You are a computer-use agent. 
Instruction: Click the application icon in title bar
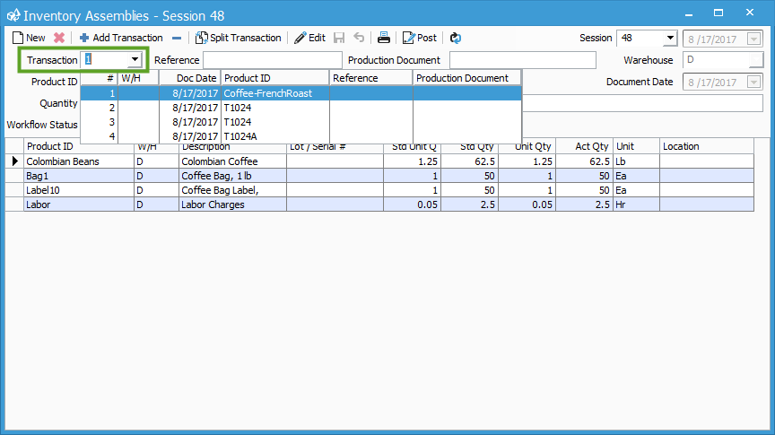[13, 15]
